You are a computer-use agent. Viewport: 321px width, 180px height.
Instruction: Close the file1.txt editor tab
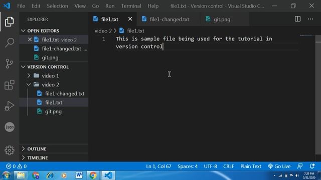tap(130, 19)
